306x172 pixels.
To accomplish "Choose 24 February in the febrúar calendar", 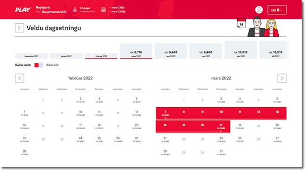I will pyautogui.click(x=80, y=139).
